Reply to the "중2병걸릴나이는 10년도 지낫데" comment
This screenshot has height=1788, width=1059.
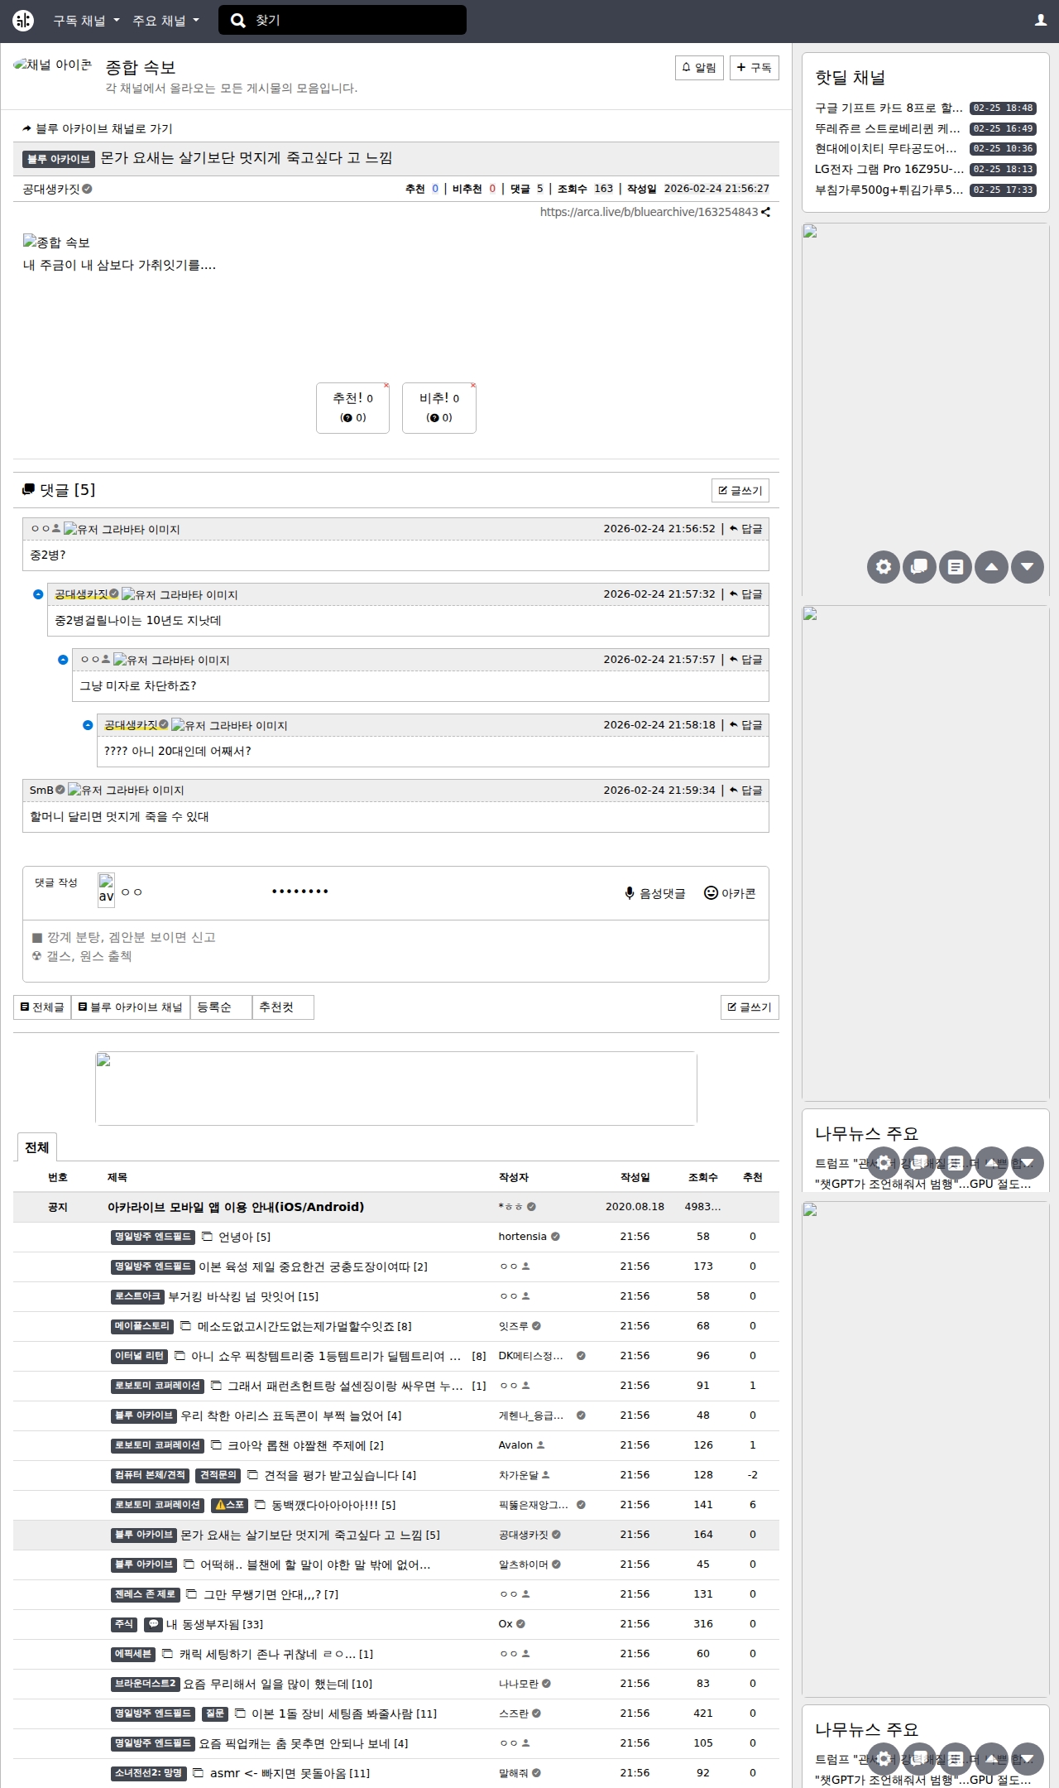coord(746,594)
